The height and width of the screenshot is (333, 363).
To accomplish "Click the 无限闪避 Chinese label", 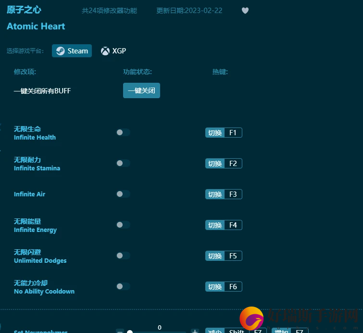I will [27, 252].
